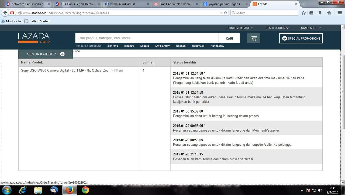The width and height of the screenshot is (345, 195).
Task: Show bookmarks list icon in toolbar
Action: pyautogui.click(x=311, y=13)
